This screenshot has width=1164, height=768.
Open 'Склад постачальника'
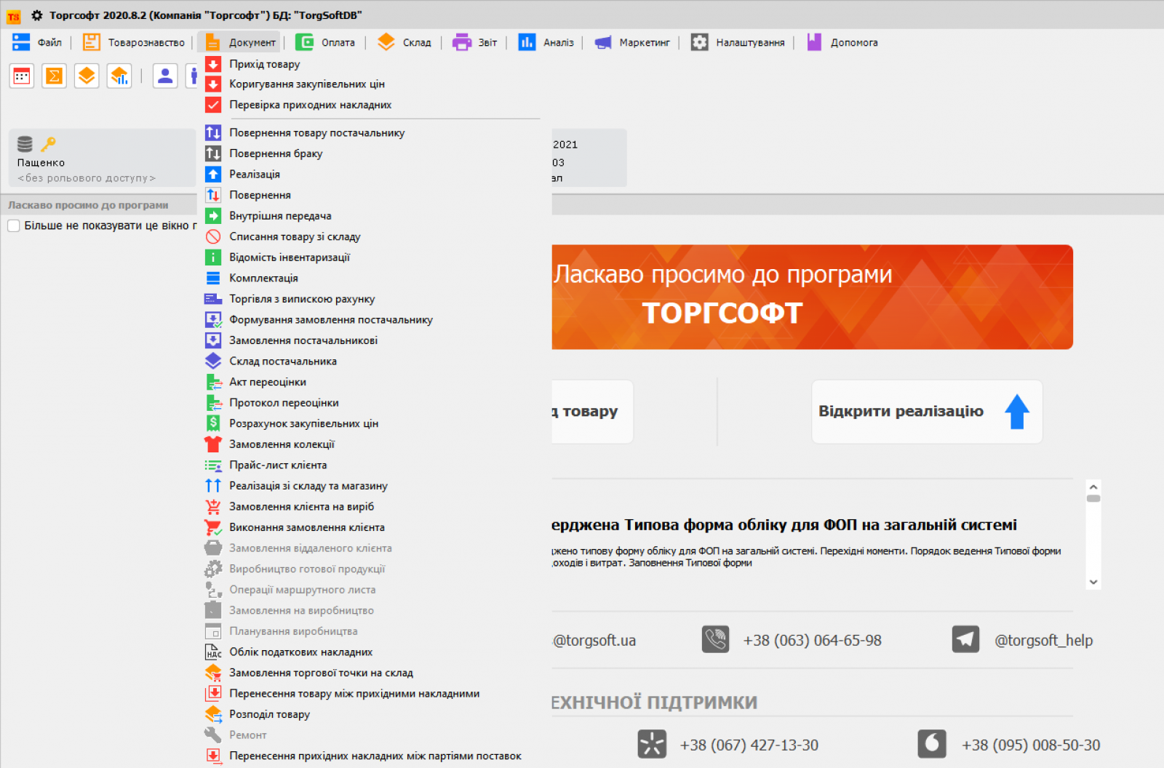(283, 361)
